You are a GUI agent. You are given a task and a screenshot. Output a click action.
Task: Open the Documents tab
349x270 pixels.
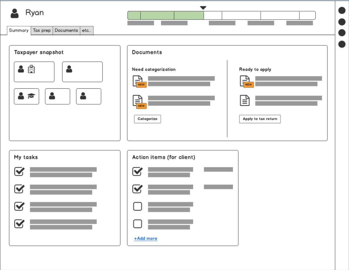[x=66, y=30]
